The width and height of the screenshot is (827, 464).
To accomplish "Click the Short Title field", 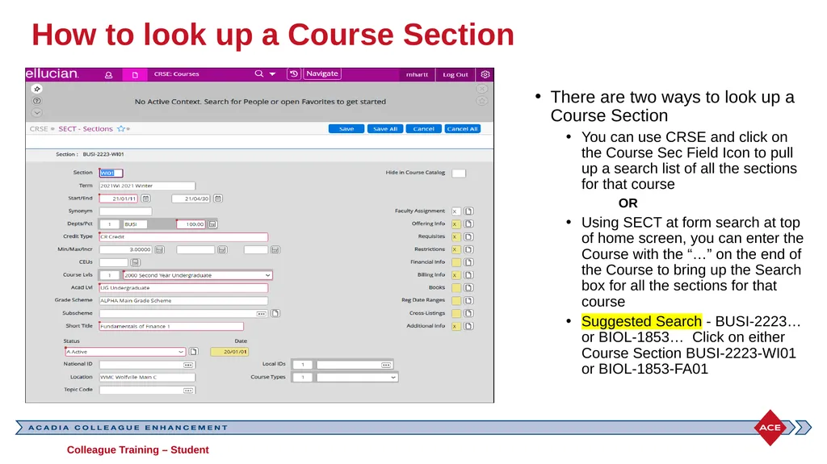I will 171,326.
